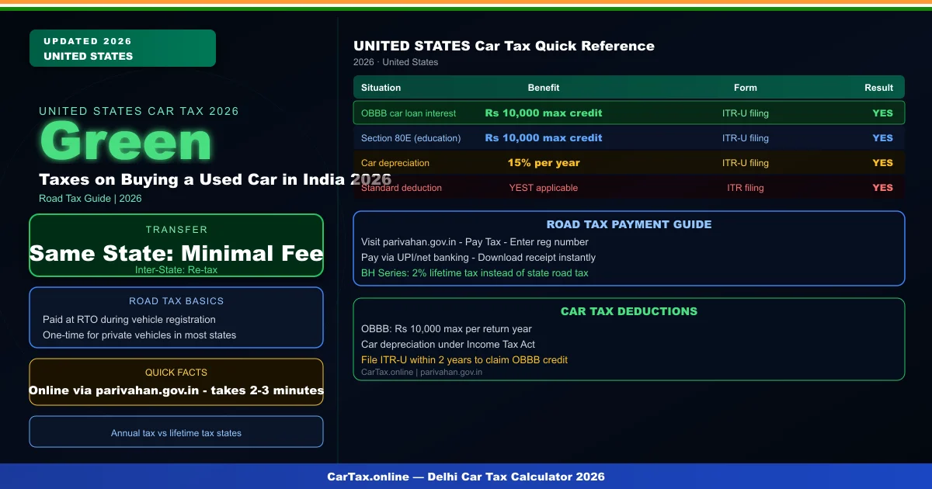This screenshot has width=932, height=489.
Task: Select 'One-time for private vehicles in most states'
Action: [139, 335]
